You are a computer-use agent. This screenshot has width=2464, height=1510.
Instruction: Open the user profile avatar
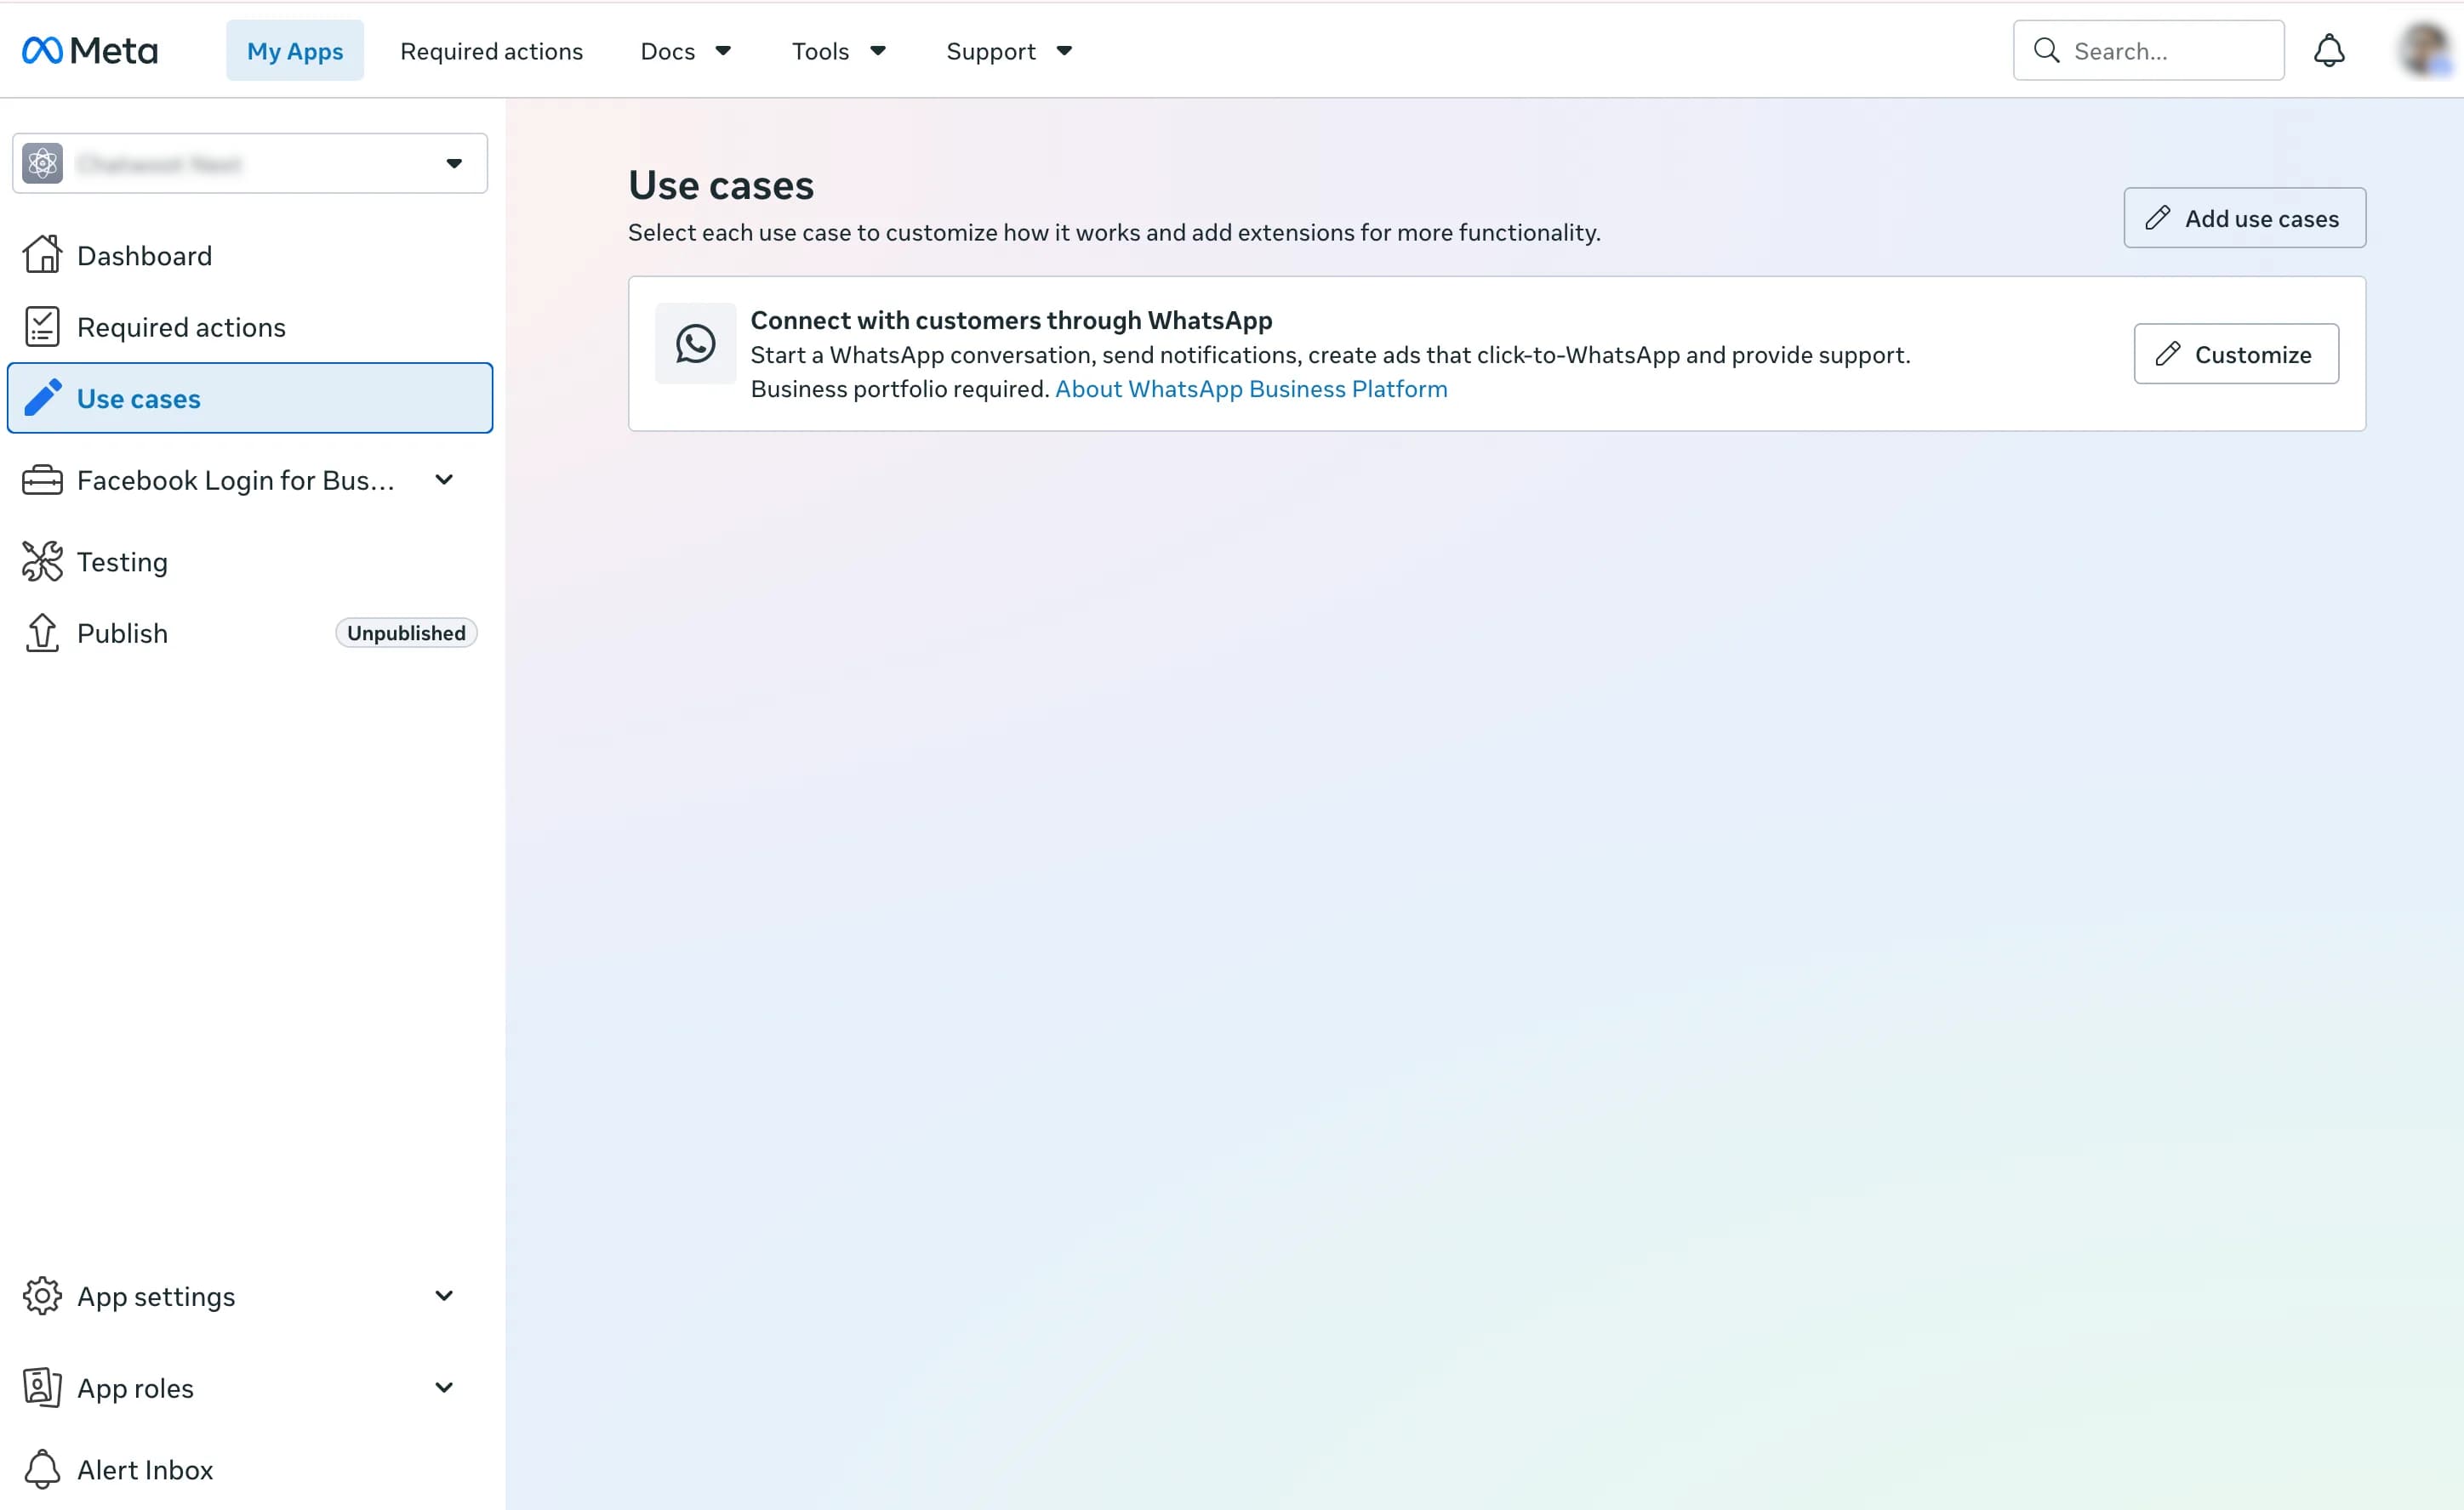2427,50
